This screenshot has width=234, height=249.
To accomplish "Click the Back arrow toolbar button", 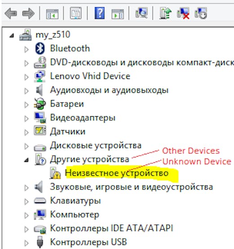I will 11,13.
